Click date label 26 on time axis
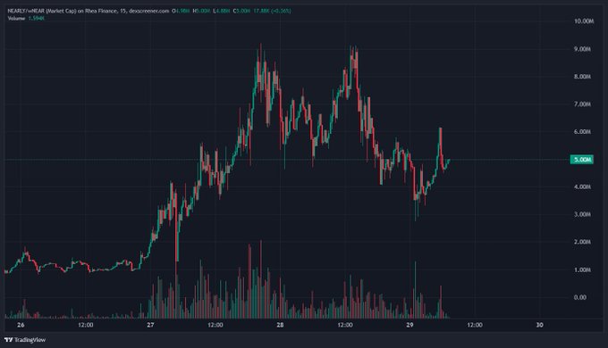This screenshot has width=608, height=348. [21, 325]
